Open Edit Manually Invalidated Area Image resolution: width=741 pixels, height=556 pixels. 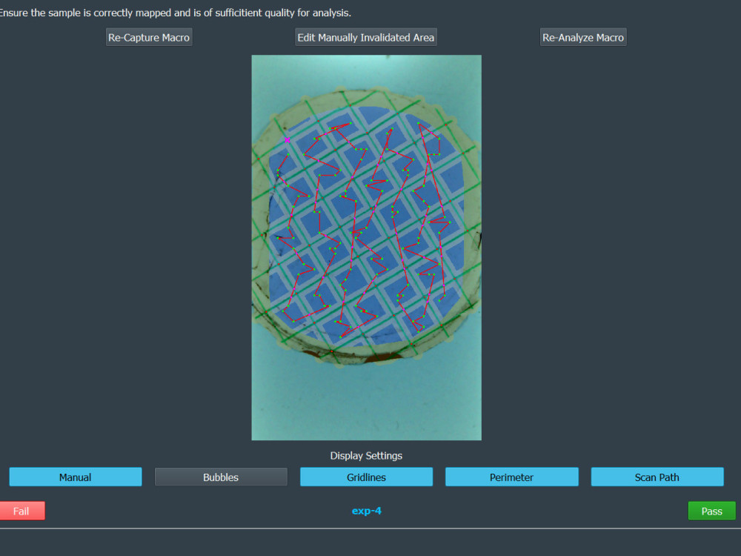pyautogui.click(x=366, y=37)
